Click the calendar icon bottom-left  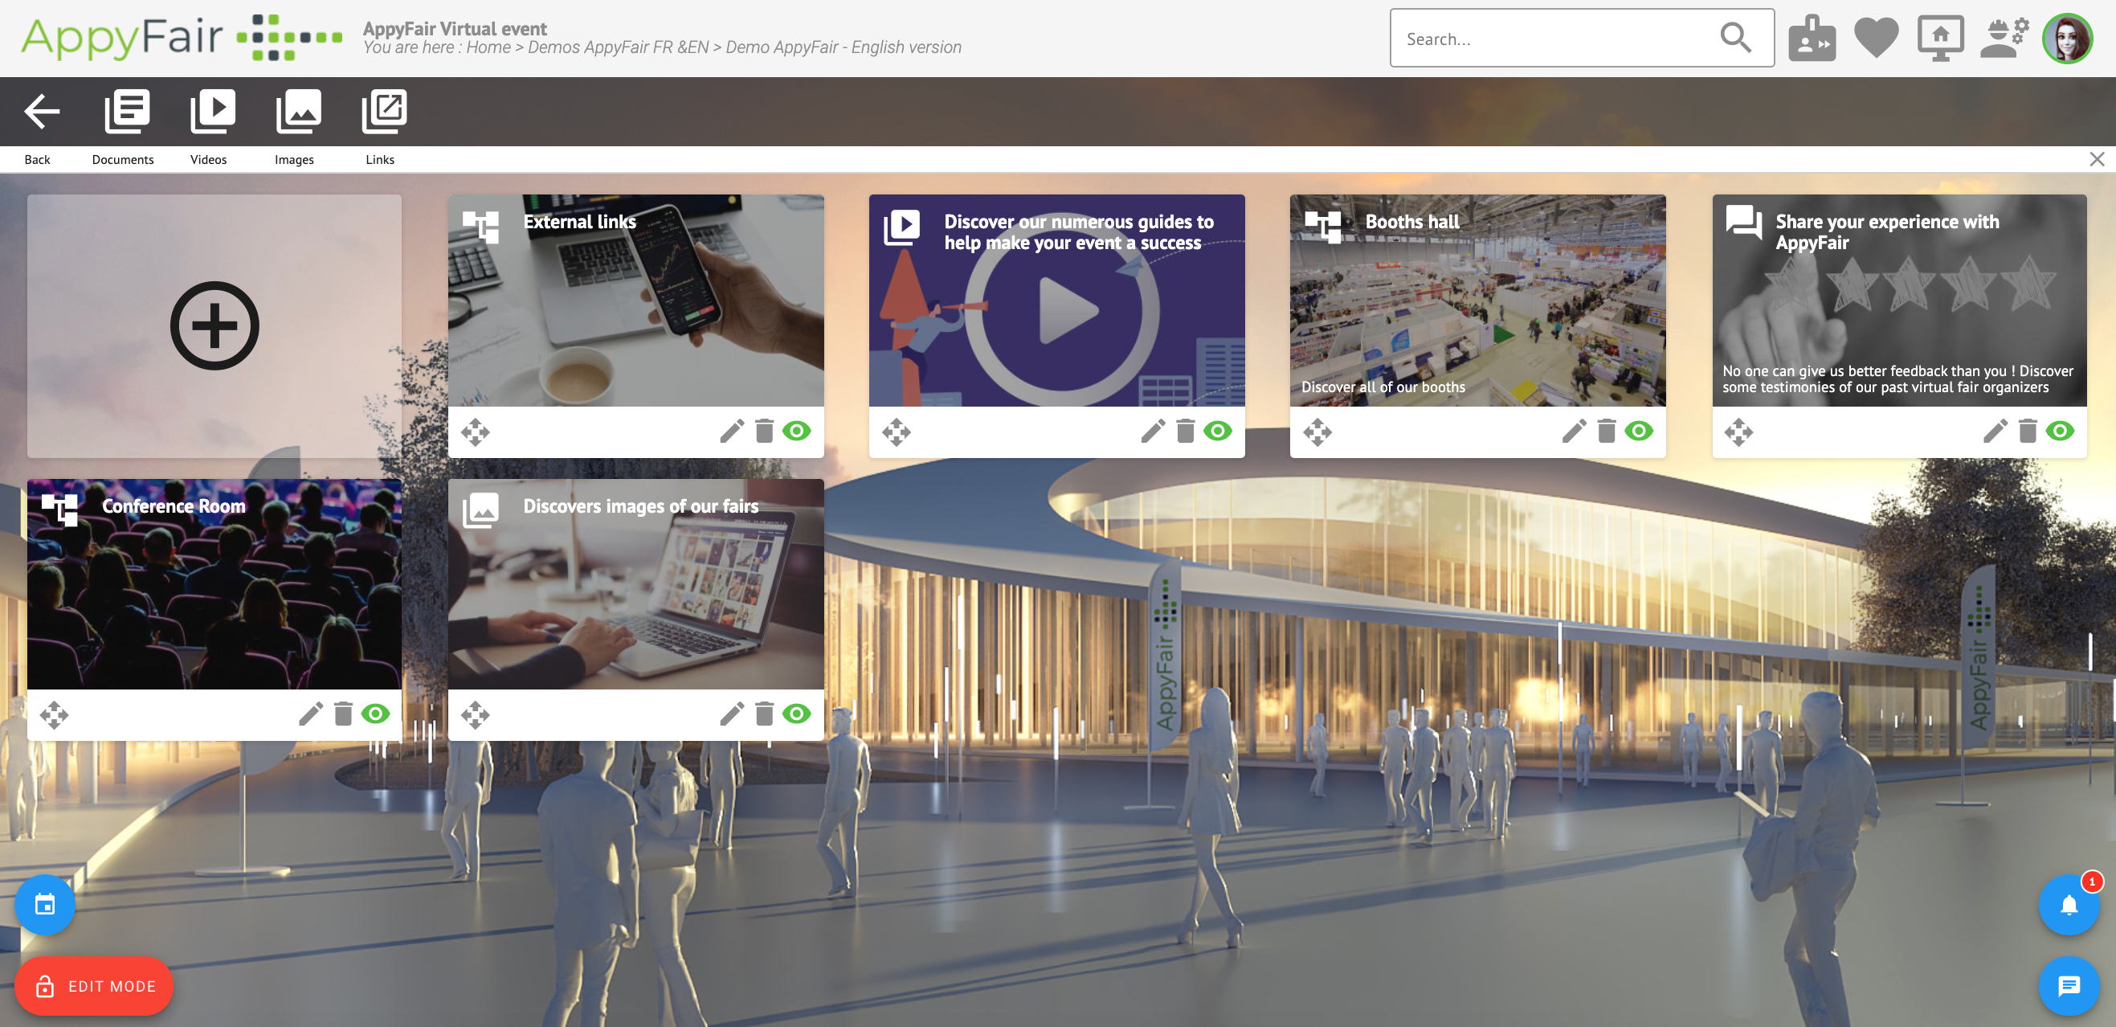46,904
